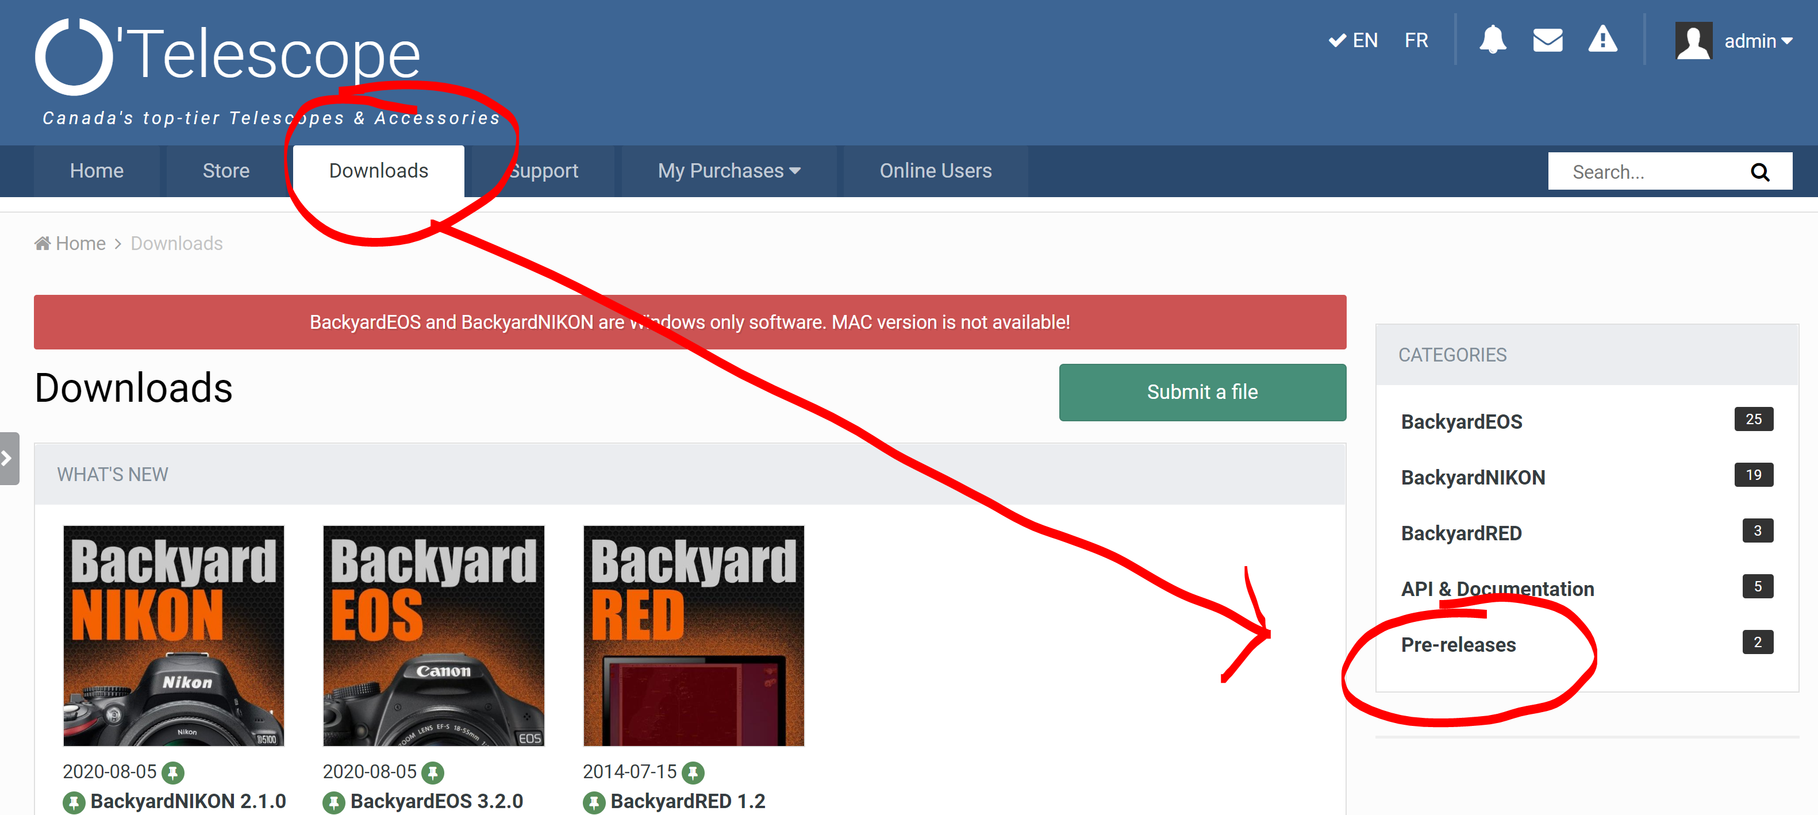Click the warning triangle reports icon
This screenshot has width=1818, height=815.
(x=1602, y=40)
